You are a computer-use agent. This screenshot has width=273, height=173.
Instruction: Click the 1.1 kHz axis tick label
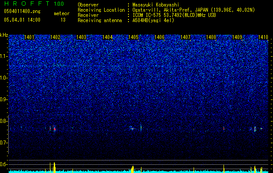tap(4, 56)
